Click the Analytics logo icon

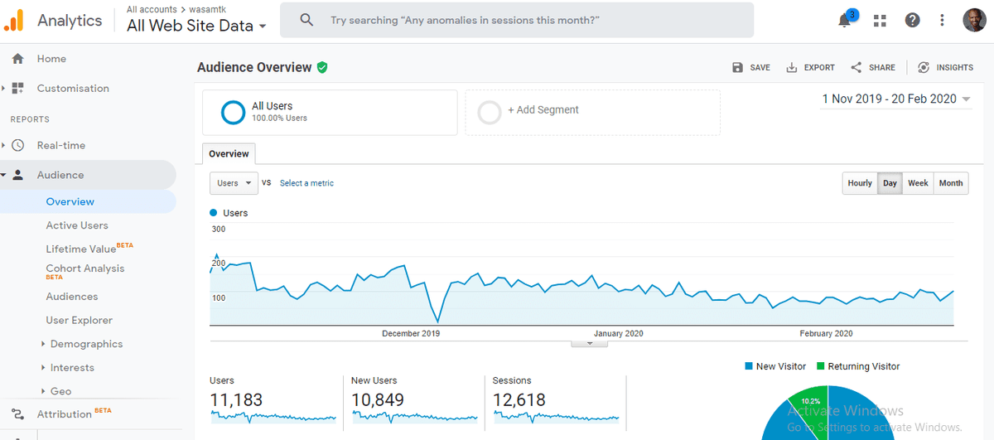pos(14,21)
